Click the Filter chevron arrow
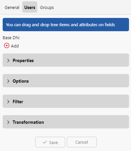Viewport: 131px width, 151px height. (8, 102)
